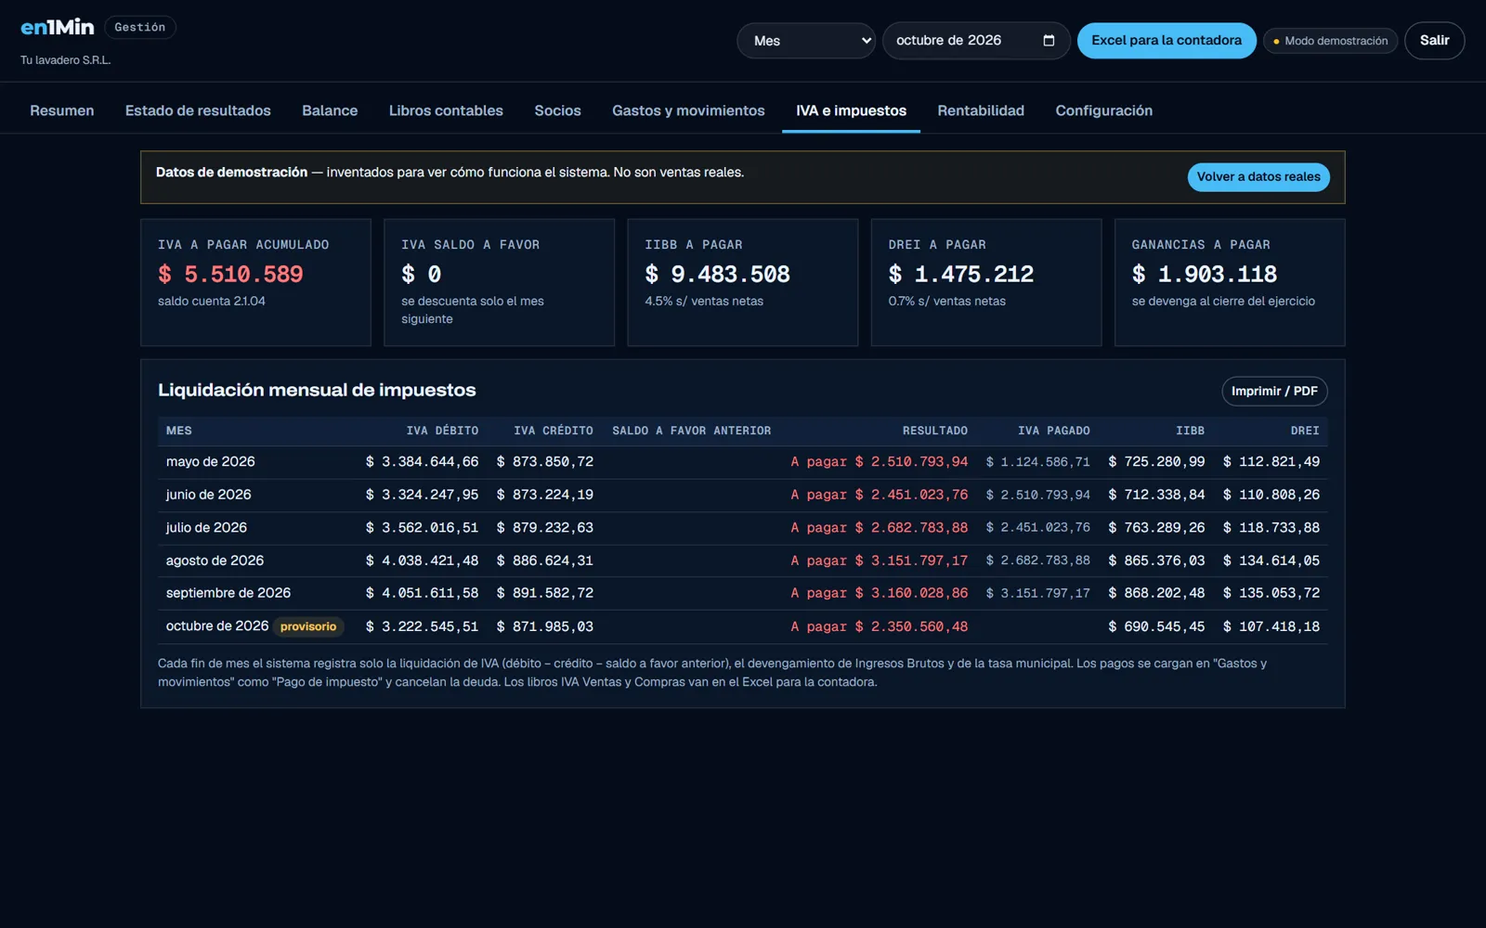Click the en1Min logo

(58, 28)
